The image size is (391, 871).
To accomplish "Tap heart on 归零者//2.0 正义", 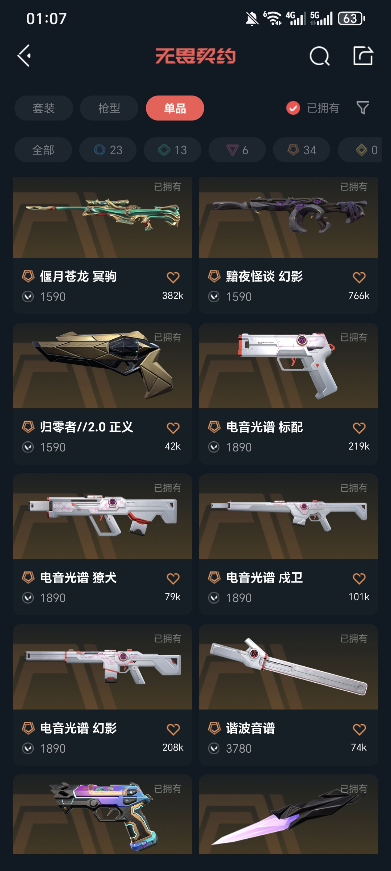I will click(x=173, y=428).
